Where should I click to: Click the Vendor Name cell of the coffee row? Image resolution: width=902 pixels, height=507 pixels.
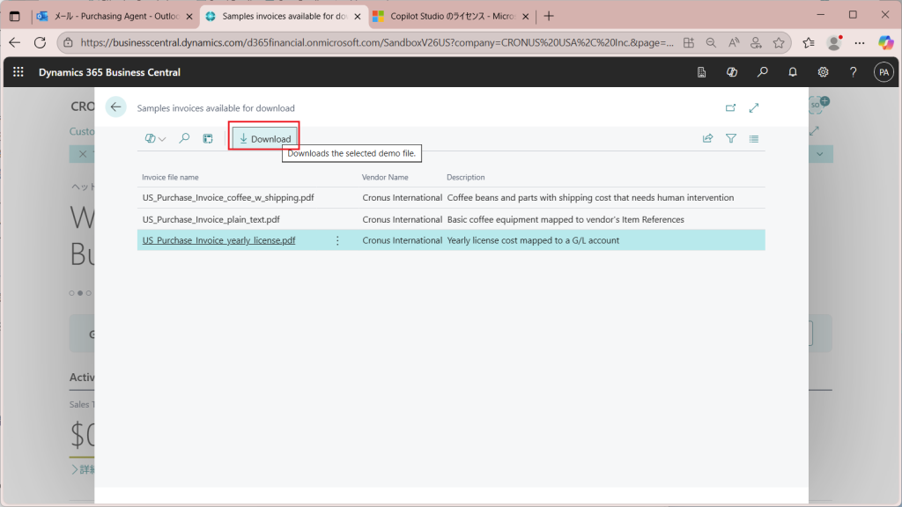coord(402,198)
